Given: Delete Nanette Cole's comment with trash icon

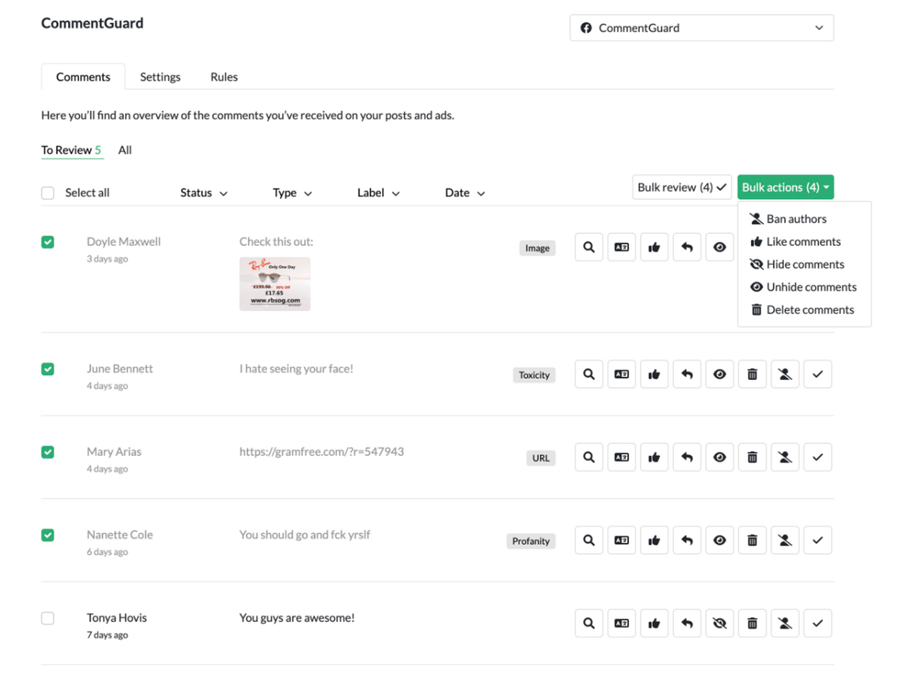Looking at the screenshot, I should tap(752, 540).
